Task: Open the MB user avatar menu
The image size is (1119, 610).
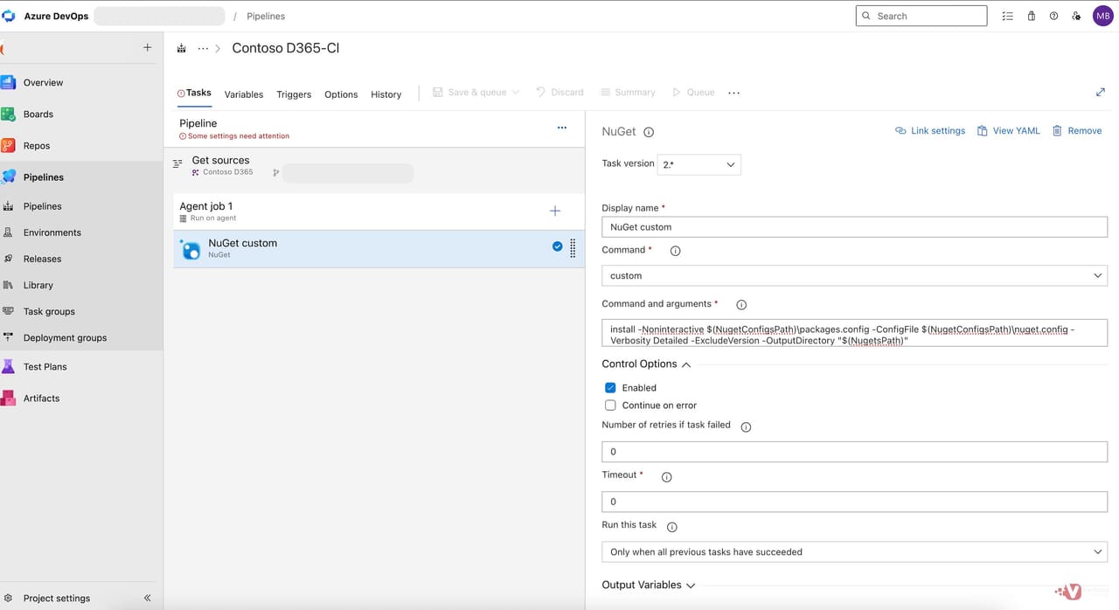Action: point(1102,16)
